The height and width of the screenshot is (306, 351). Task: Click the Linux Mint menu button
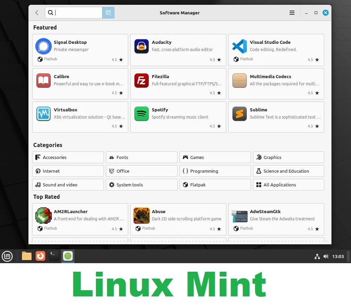(7, 256)
